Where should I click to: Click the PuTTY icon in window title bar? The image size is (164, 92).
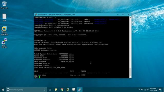[x=36, y=15]
